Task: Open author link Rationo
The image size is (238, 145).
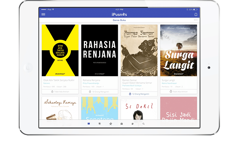Action: 46,83
